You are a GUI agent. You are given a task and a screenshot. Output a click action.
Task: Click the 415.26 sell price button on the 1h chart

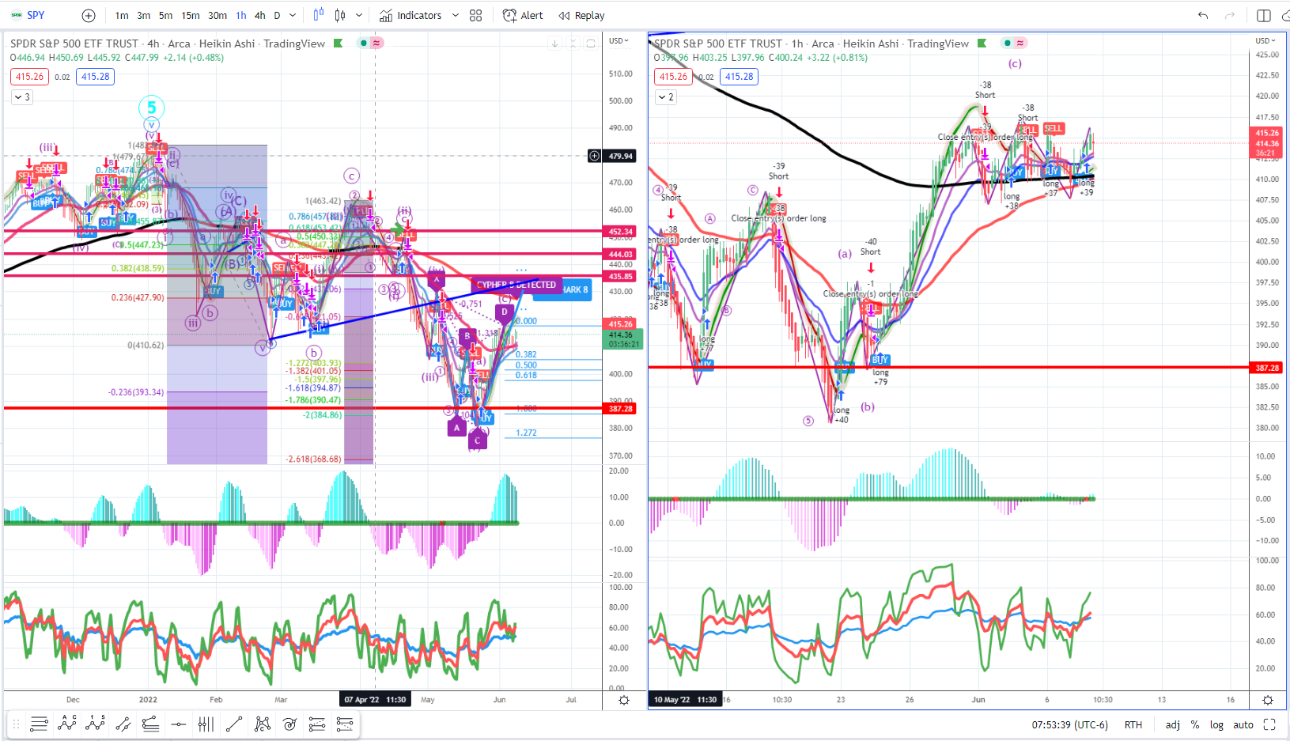[x=674, y=77]
